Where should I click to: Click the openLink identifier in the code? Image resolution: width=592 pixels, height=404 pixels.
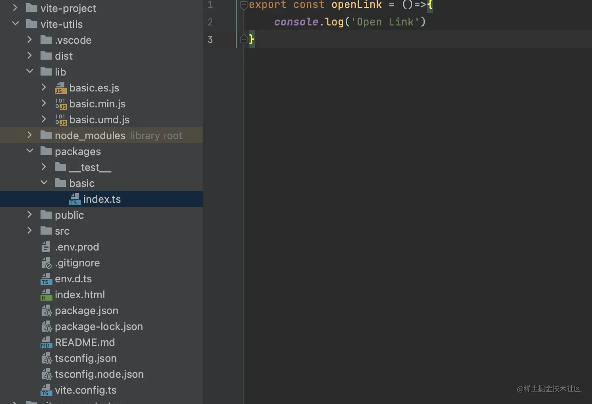357,5
